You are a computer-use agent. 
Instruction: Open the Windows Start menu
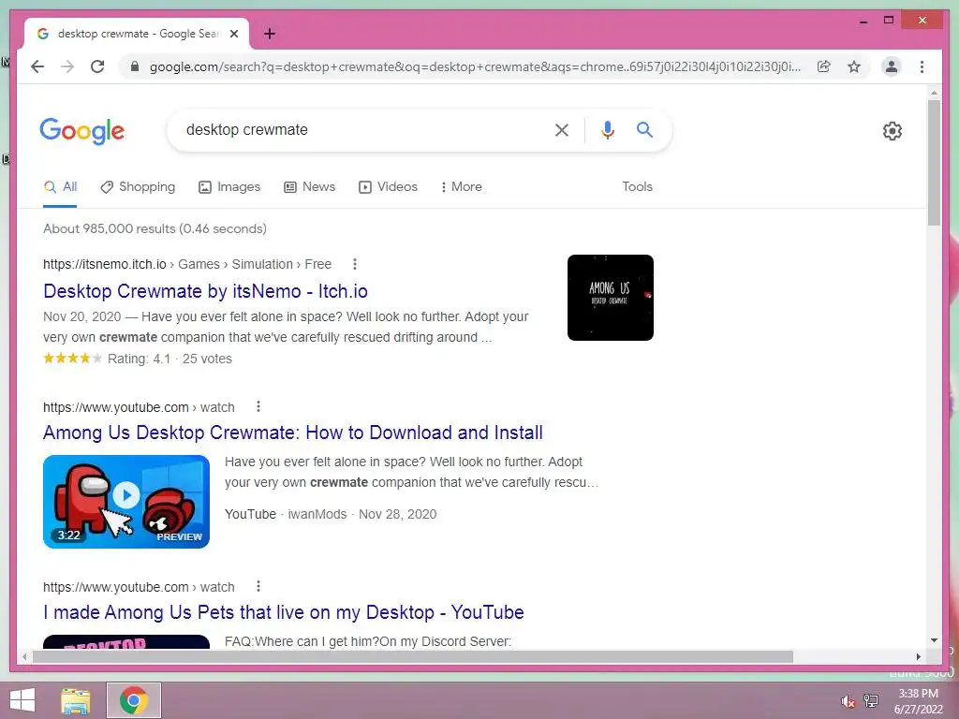tap(22, 700)
